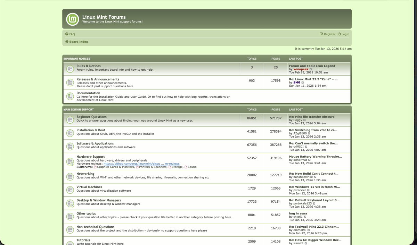
Task: Open the Rules & Notices forum
Action: tap(89, 66)
